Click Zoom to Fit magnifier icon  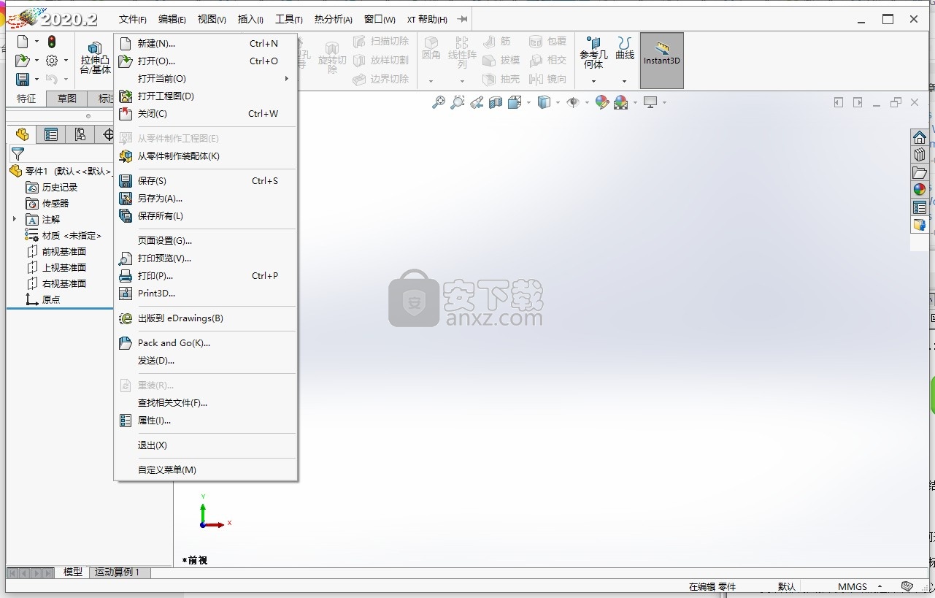pos(439,103)
